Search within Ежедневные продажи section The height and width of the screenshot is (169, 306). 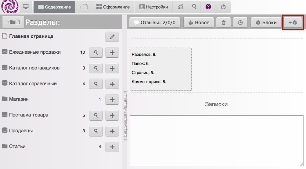[96, 52]
